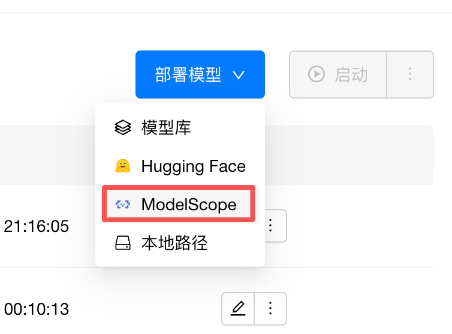Choose Hugging Face menu entry
This screenshot has width=452, height=334.
(193, 166)
